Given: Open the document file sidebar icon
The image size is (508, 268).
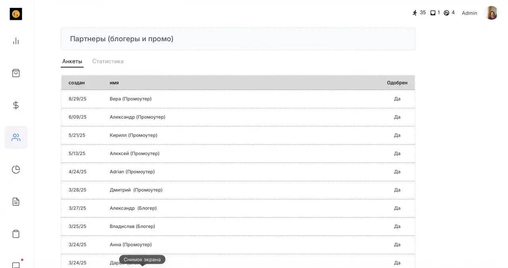Looking at the screenshot, I should click(x=16, y=202).
